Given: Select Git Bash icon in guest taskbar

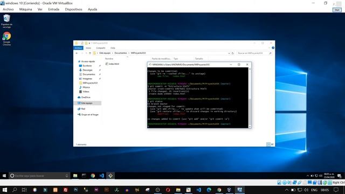Looking at the screenshot, I should [111, 176].
